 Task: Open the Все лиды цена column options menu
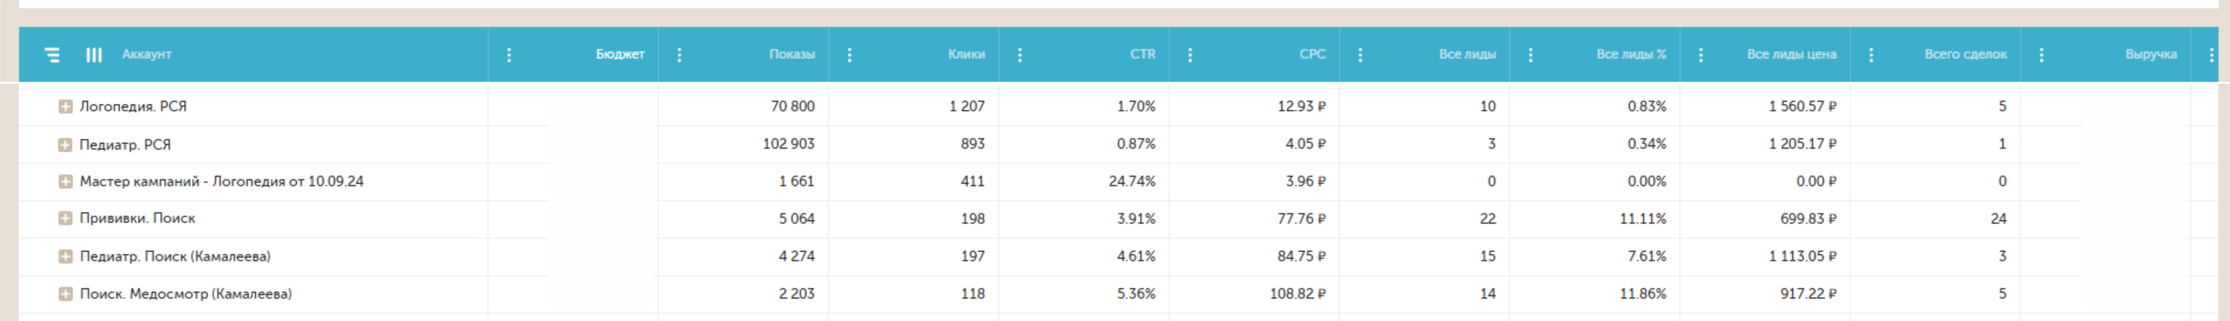1701,55
